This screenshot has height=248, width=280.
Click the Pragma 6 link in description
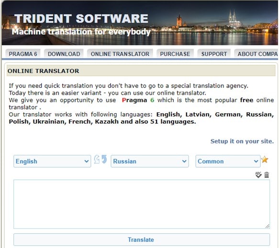(x=138, y=100)
